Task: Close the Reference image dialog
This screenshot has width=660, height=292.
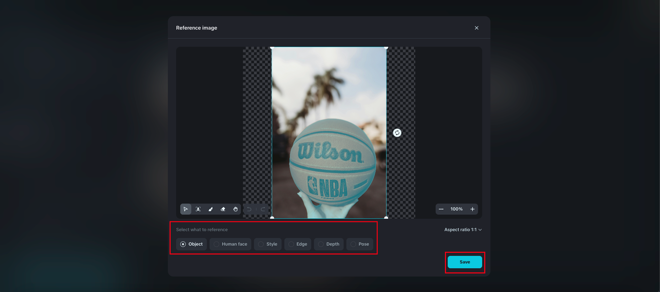Action: pos(476,28)
